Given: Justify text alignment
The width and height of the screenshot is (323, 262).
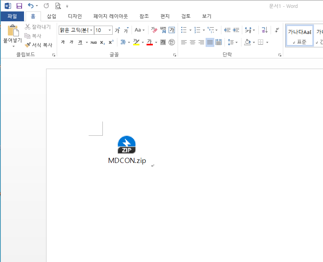Looking at the screenshot, I should pos(210,42).
